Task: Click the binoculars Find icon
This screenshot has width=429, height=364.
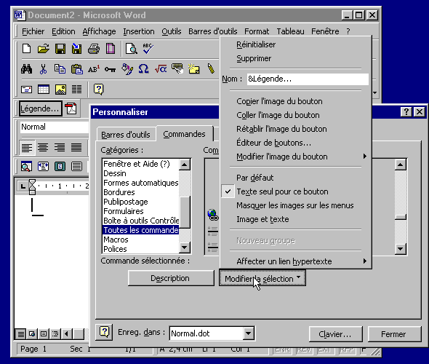Action: (26, 68)
